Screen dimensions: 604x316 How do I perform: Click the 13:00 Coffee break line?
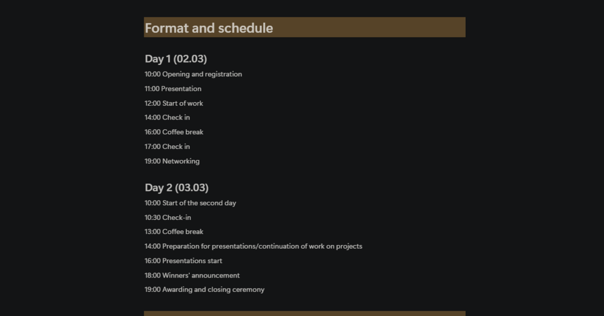click(x=174, y=232)
